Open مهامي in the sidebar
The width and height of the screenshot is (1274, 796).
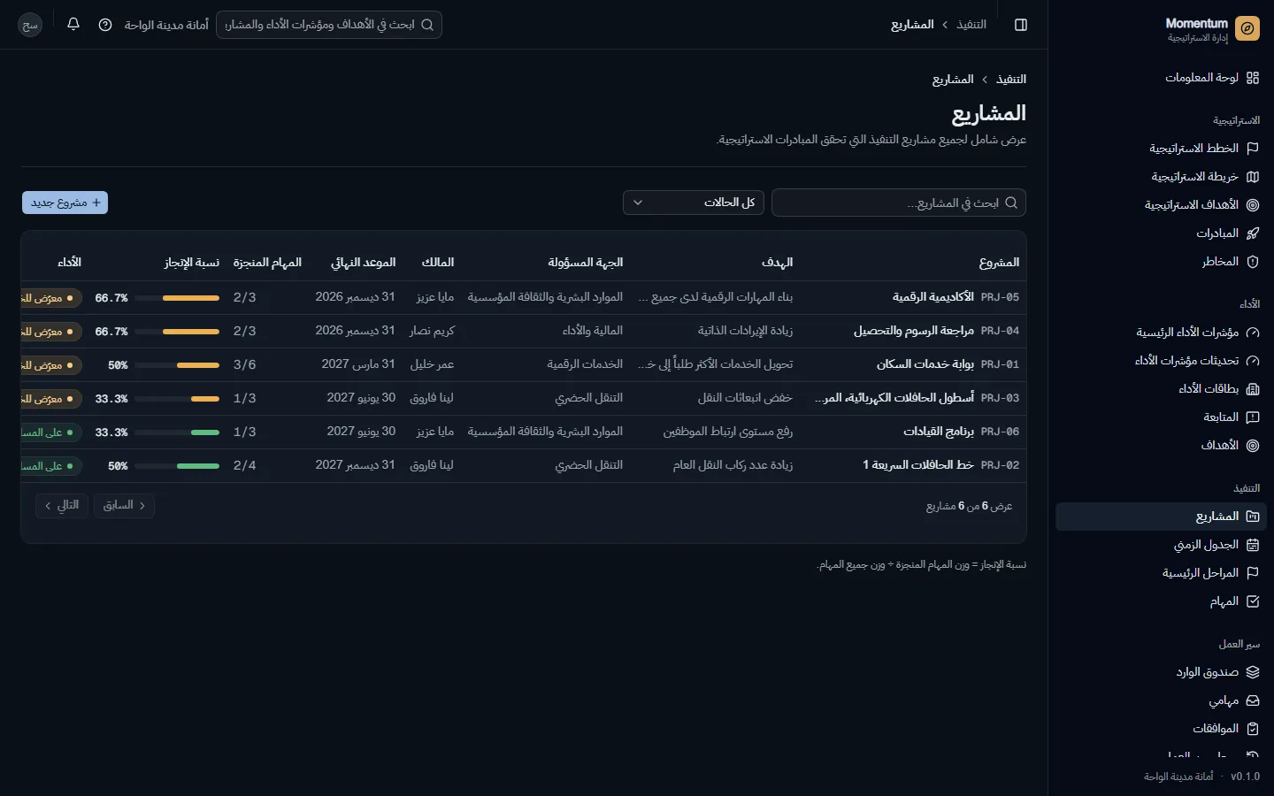tap(1161, 700)
